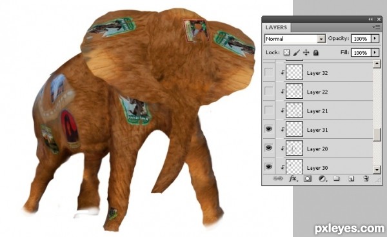The image size is (387, 237).
Task: Select Layer 20 name
Action: click(317, 149)
